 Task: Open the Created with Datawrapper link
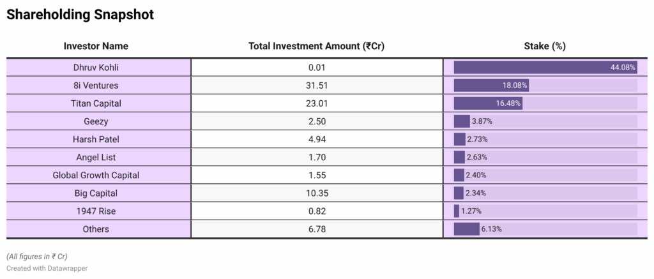click(x=47, y=268)
